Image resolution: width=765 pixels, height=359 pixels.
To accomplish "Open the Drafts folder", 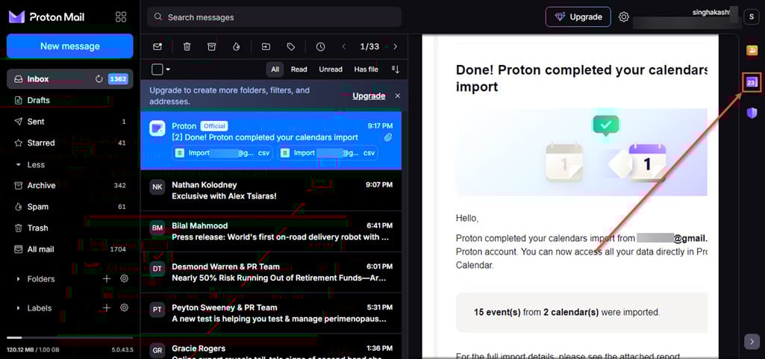I will [69, 100].
